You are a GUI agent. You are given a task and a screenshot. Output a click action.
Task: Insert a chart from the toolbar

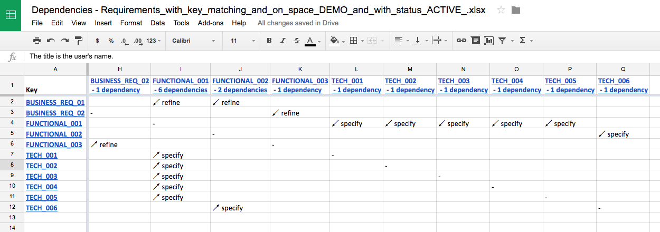point(489,41)
